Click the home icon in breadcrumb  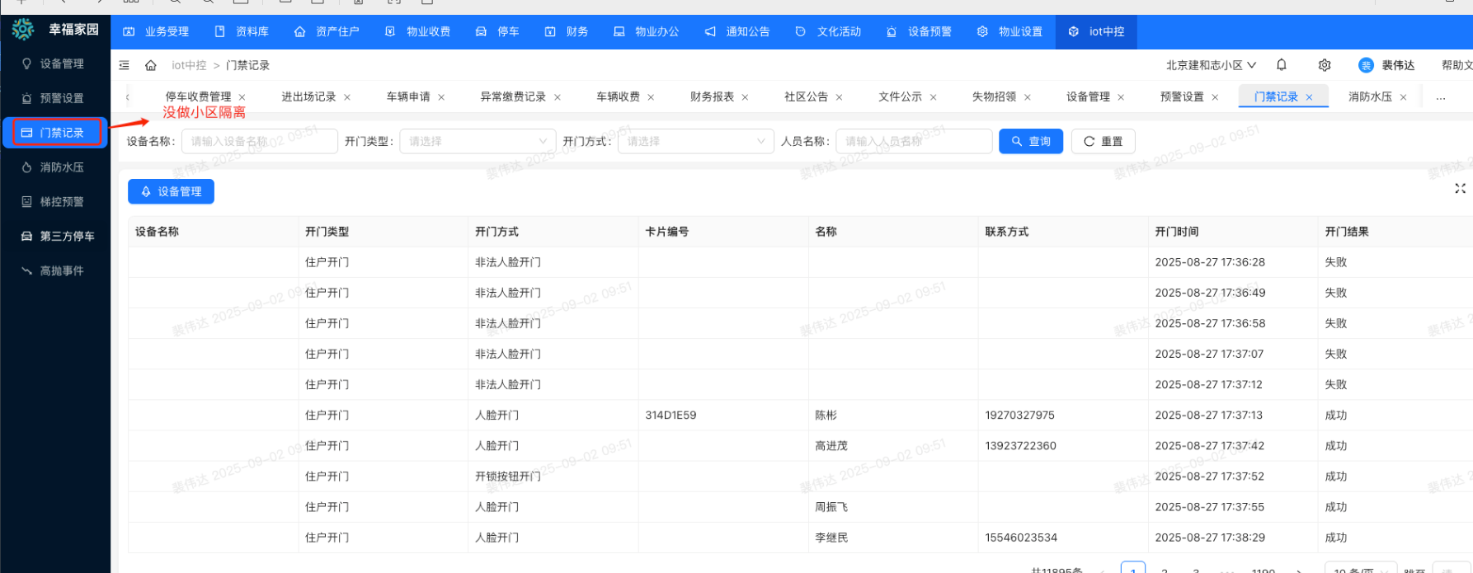point(151,65)
